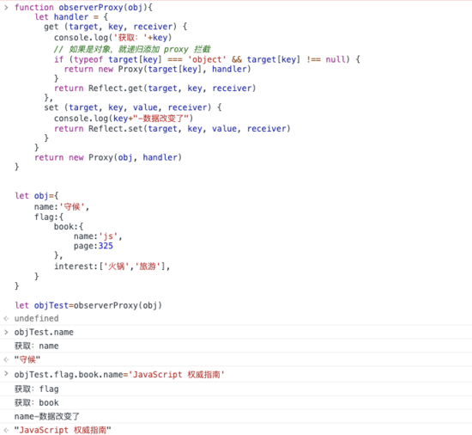The width and height of the screenshot is (472, 435).
Task: Click the 'book:{' line
Action: pyautogui.click(x=69, y=227)
